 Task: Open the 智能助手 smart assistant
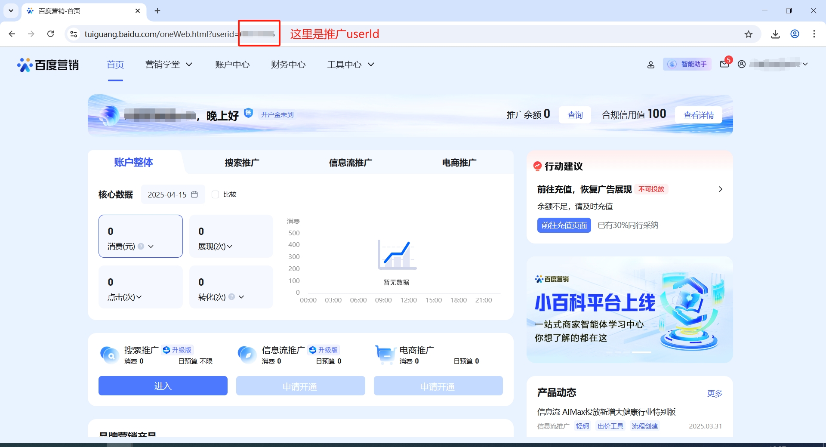tap(687, 64)
